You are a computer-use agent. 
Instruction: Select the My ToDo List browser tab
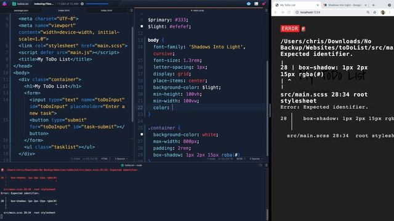tap(296, 5)
